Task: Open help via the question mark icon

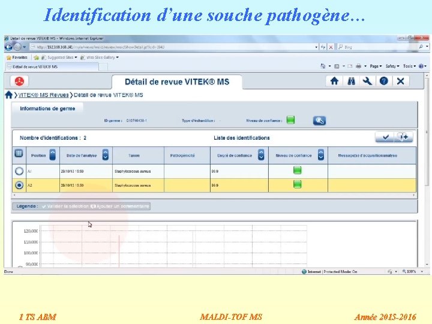Action: (384, 81)
